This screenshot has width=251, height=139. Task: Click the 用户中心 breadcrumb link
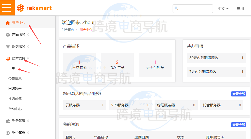click(x=86, y=30)
